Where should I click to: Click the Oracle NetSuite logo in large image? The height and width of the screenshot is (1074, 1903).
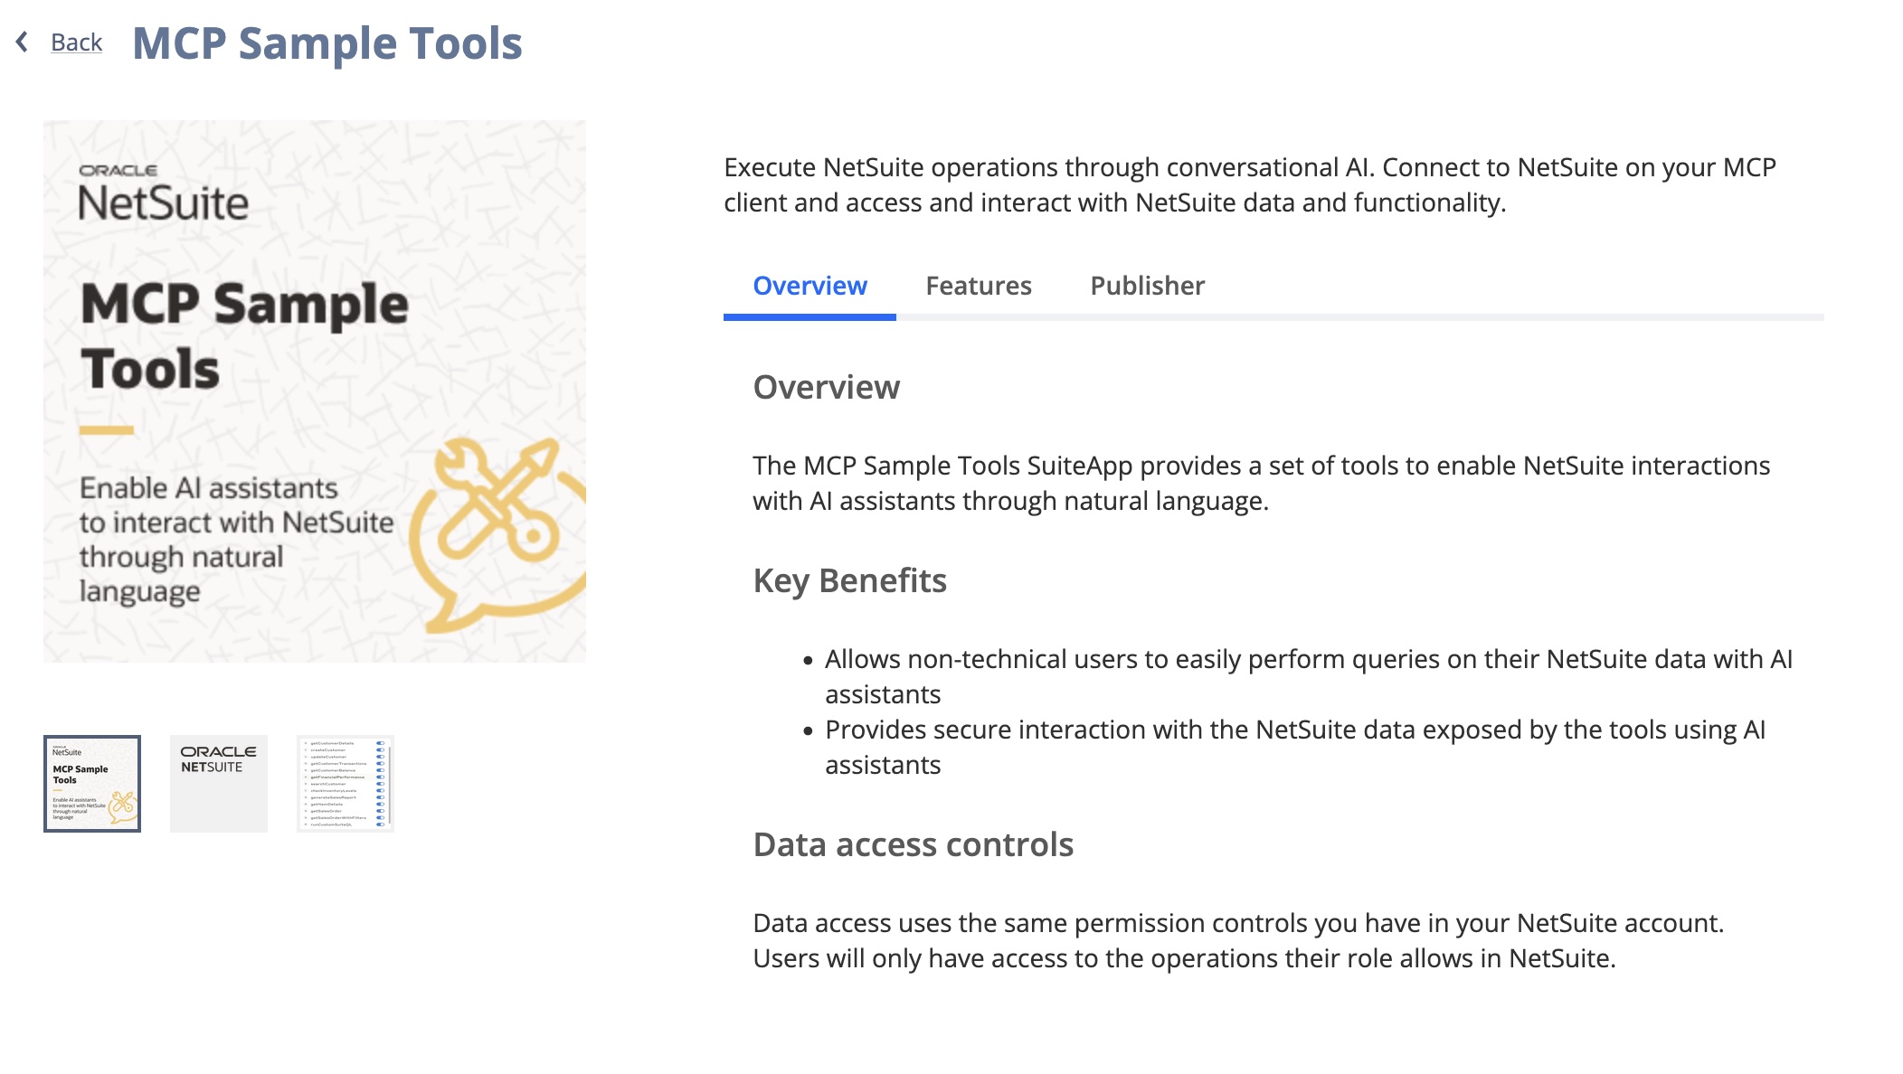point(163,193)
